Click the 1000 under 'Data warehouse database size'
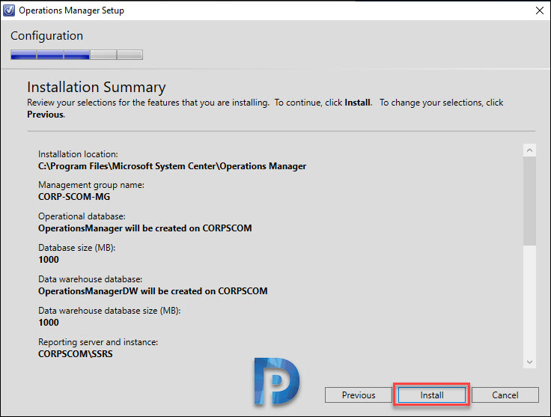The height and width of the screenshot is (417, 551). (x=49, y=323)
